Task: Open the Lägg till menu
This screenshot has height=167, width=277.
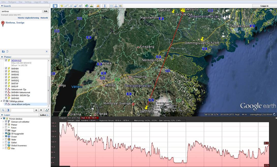Action: pyautogui.click(x=37, y=2)
